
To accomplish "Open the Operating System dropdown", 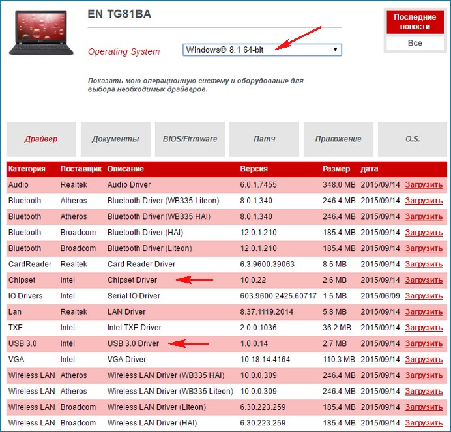I will pyautogui.click(x=261, y=50).
